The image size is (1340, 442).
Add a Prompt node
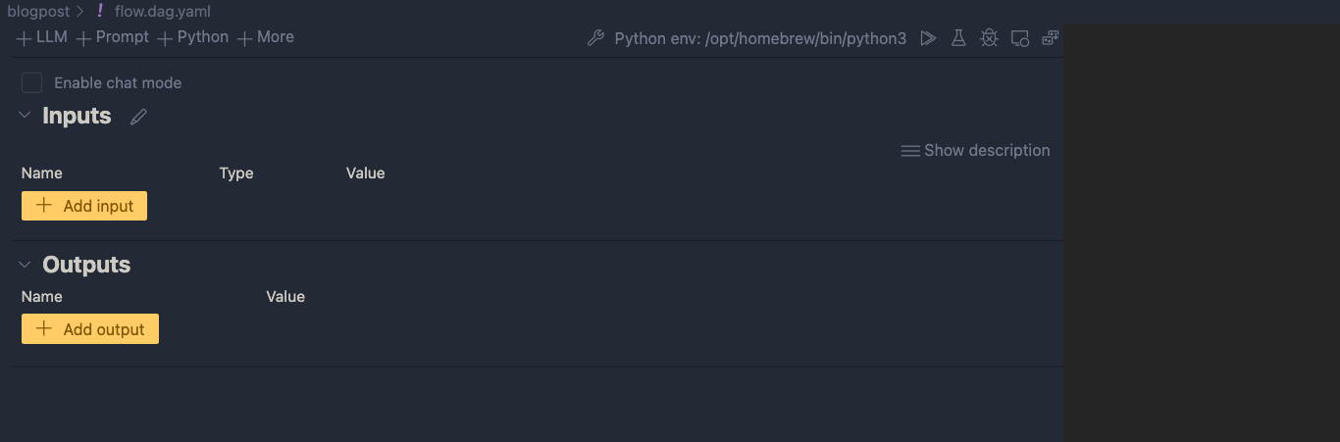pos(113,37)
